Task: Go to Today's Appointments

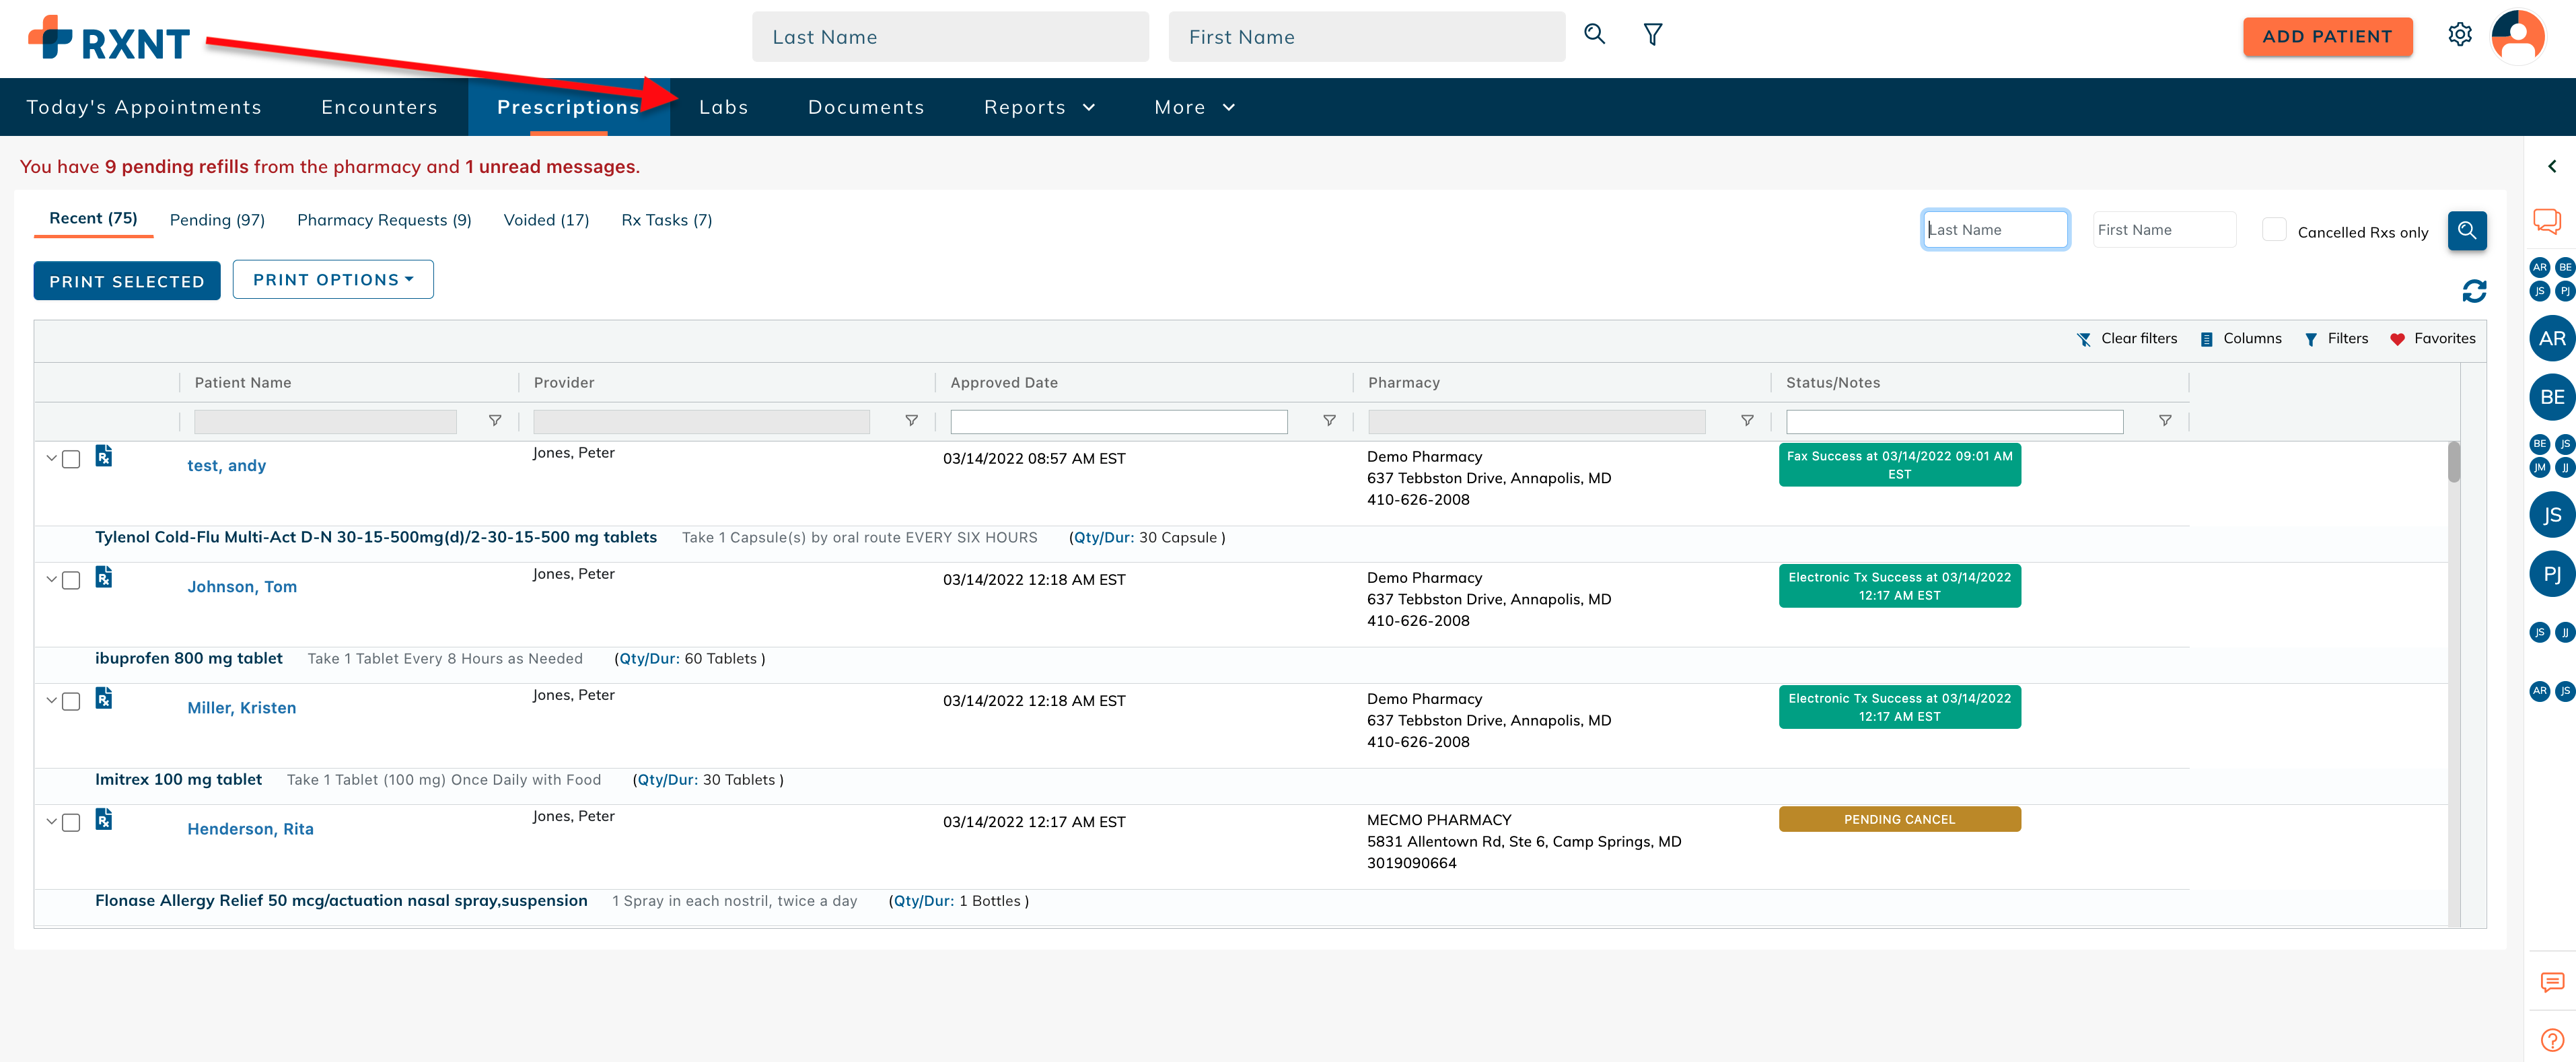Action: tap(144, 107)
